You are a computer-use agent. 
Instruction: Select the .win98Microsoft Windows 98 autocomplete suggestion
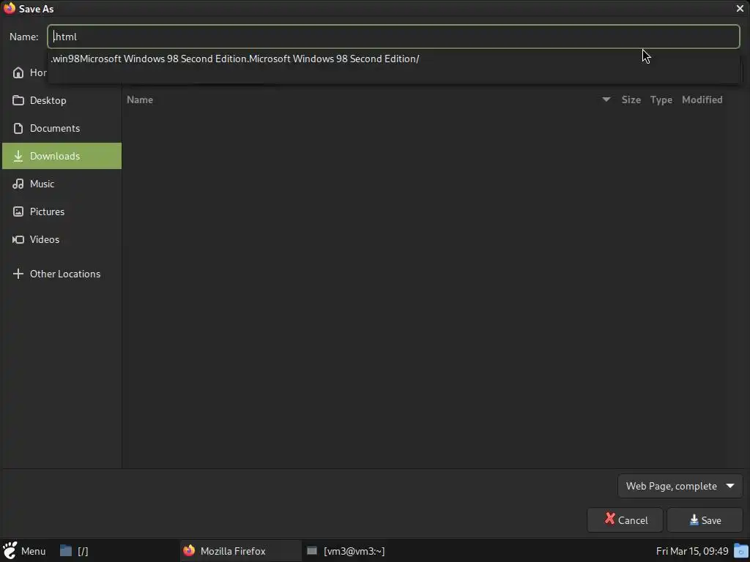(235, 59)
